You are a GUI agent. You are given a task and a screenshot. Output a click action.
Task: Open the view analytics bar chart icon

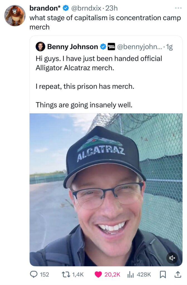(131, 275)
